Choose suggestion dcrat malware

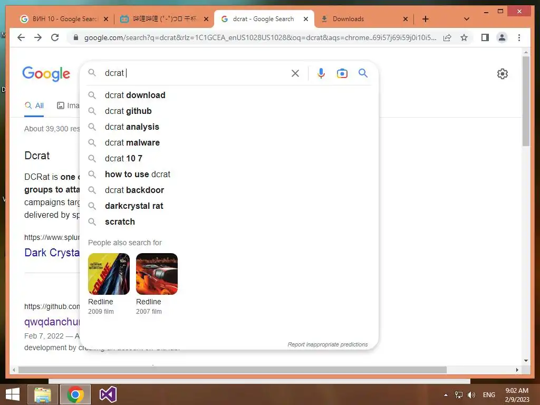(x=229, y=142)
